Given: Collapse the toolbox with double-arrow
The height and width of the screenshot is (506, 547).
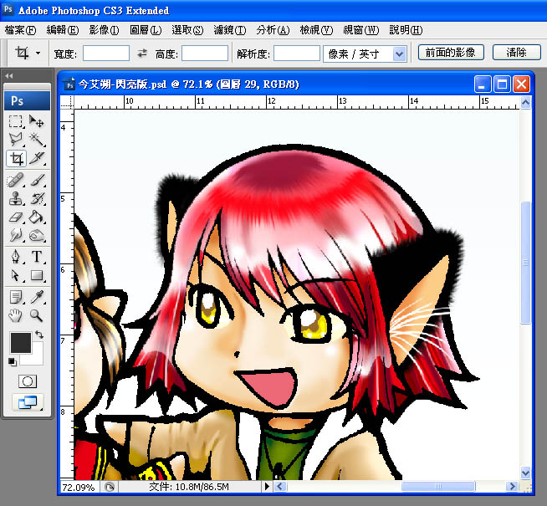Looking at the screenshot, I should [x=9, y=75].
